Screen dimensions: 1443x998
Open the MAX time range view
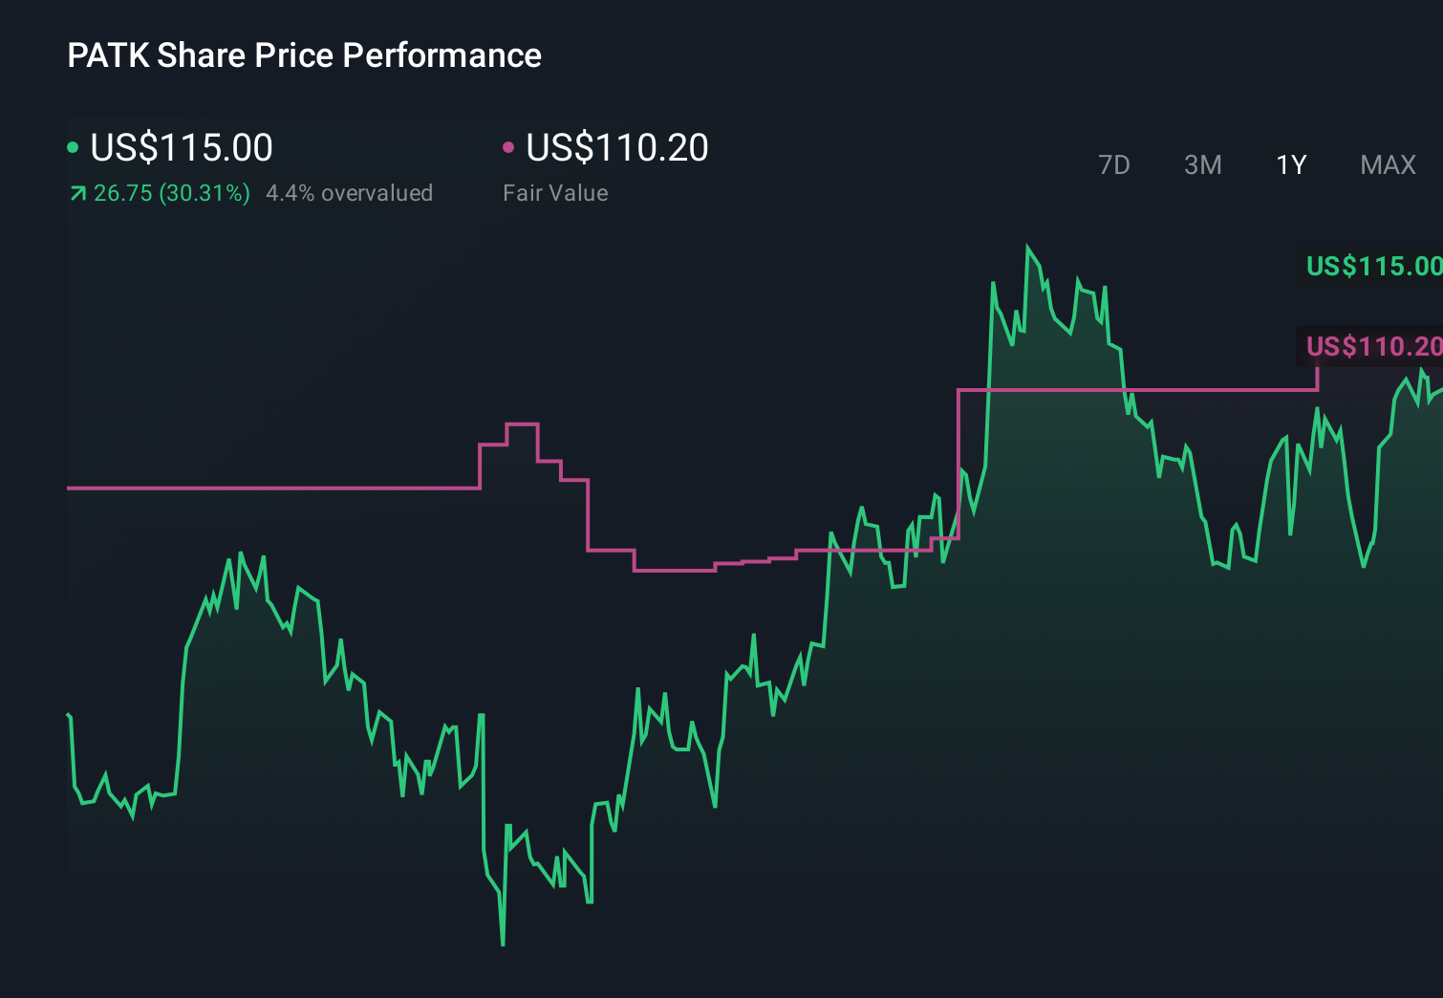coord(1387,164)
